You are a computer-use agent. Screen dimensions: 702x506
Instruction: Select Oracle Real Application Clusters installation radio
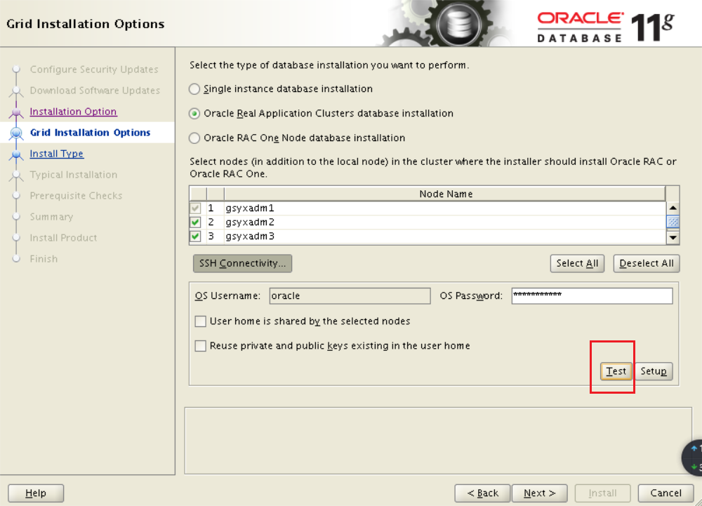pos(194,114)
